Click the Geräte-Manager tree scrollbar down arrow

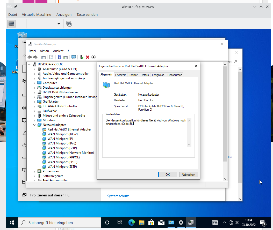coord(225,179)
